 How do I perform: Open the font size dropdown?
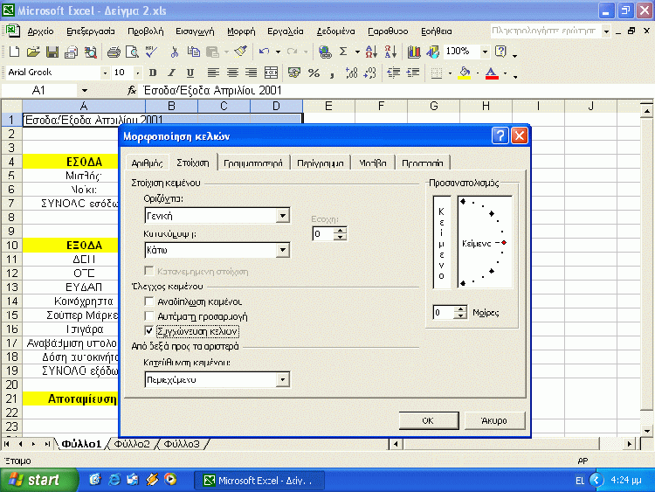click(x=137, y=73)
